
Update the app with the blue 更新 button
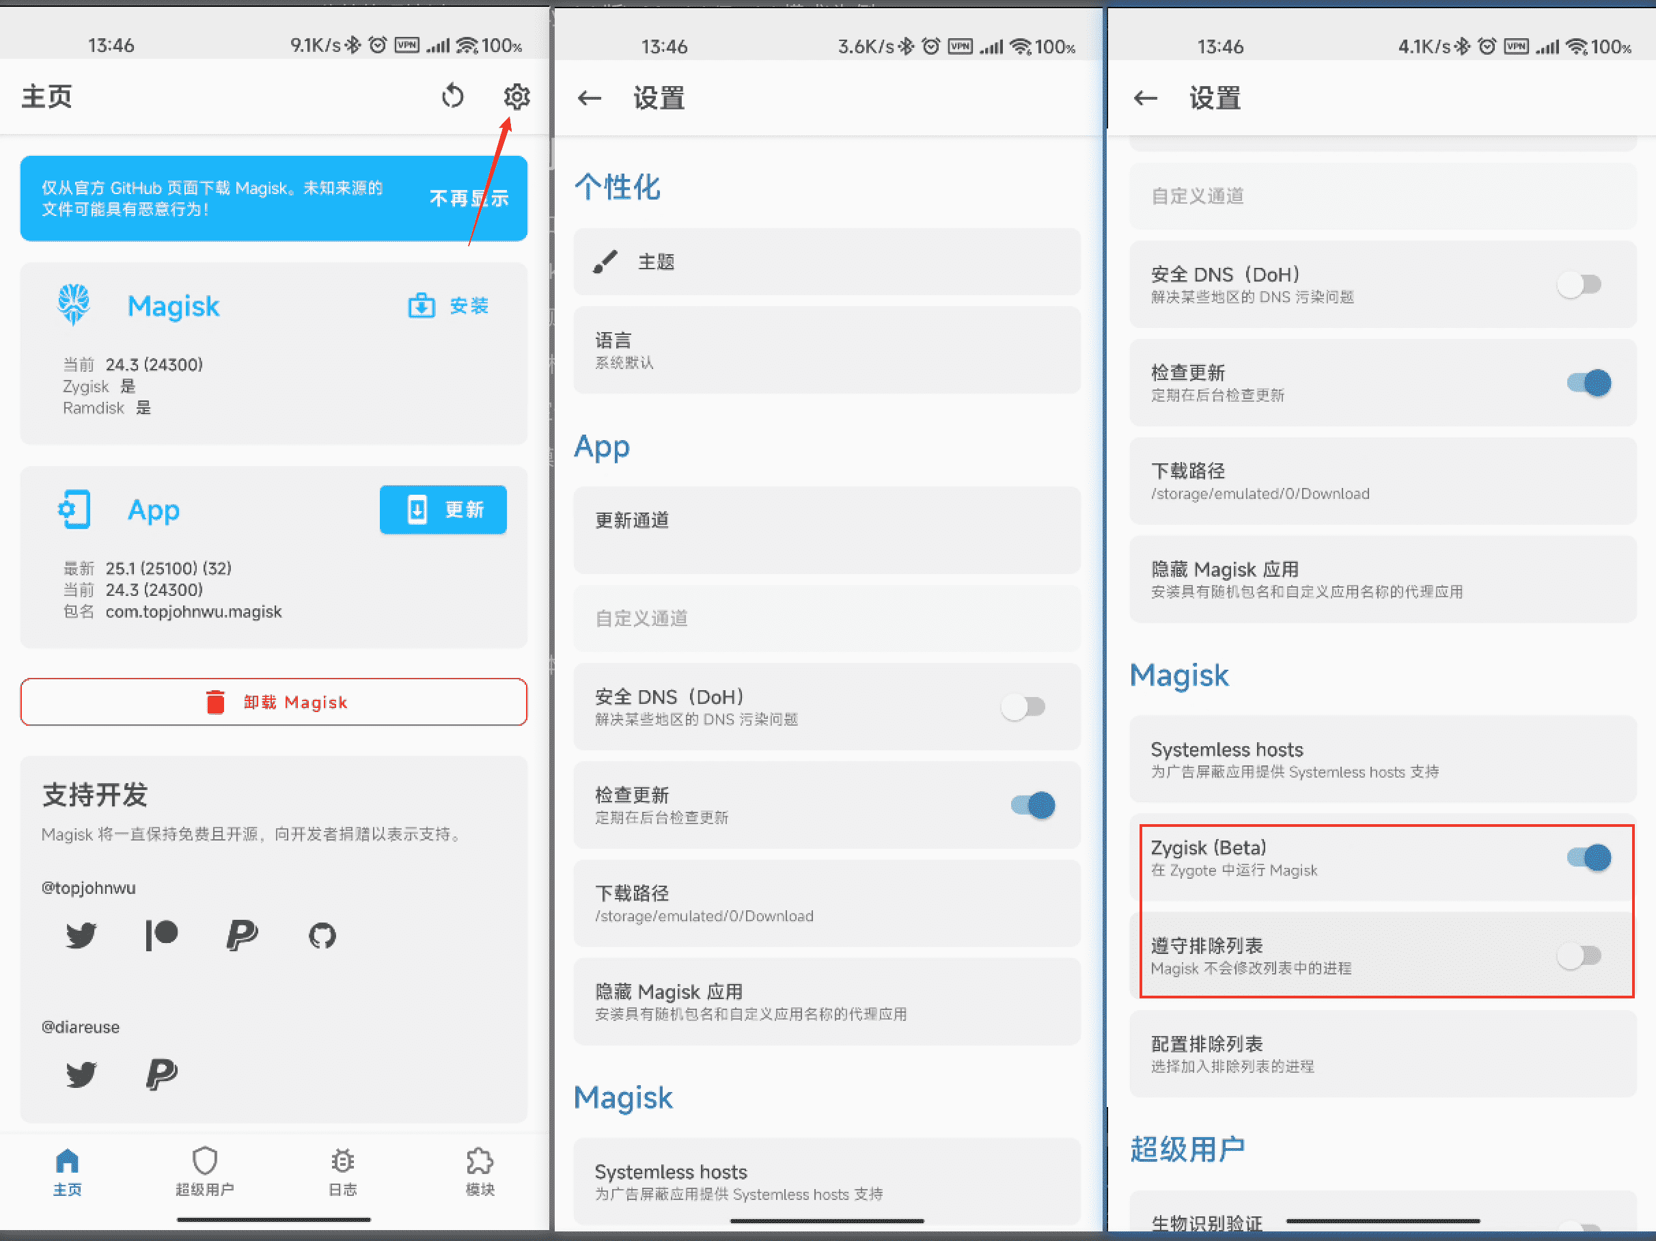[443, 509]
